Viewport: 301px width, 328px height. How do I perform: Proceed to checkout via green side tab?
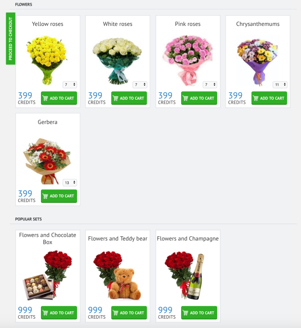(10, 39)
